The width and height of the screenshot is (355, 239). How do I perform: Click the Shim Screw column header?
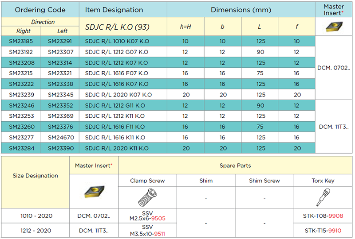pos(264,181)
